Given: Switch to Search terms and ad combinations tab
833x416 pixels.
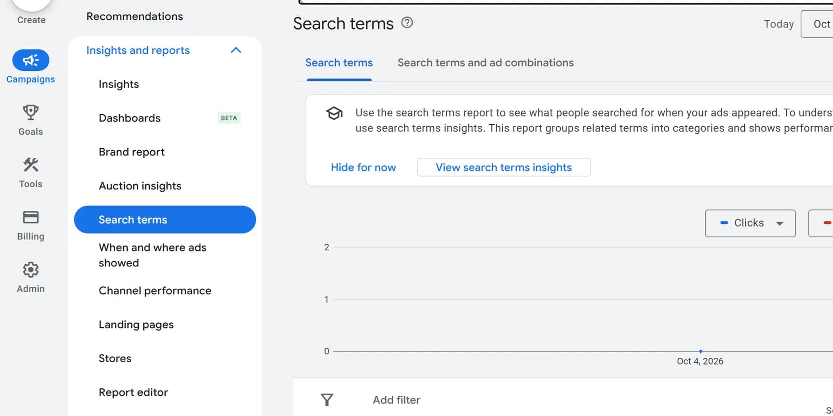Looking at the screenshot, I should pyautogui.click(x=485, y=63).
